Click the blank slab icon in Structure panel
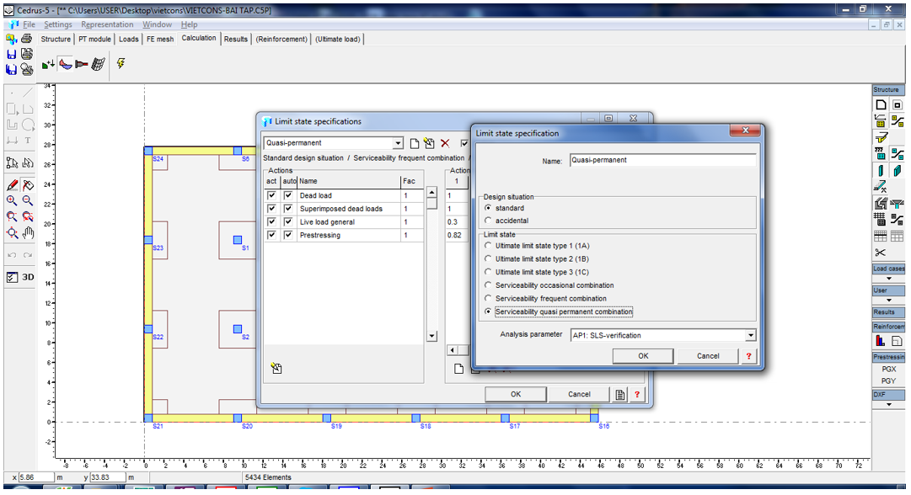 pos(881,104)
